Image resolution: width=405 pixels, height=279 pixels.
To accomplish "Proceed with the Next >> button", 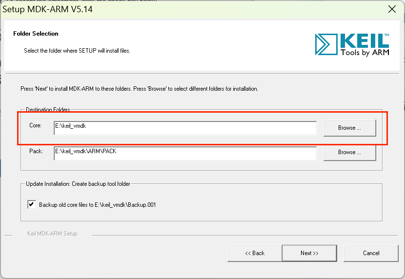I will tap(309, 253).
